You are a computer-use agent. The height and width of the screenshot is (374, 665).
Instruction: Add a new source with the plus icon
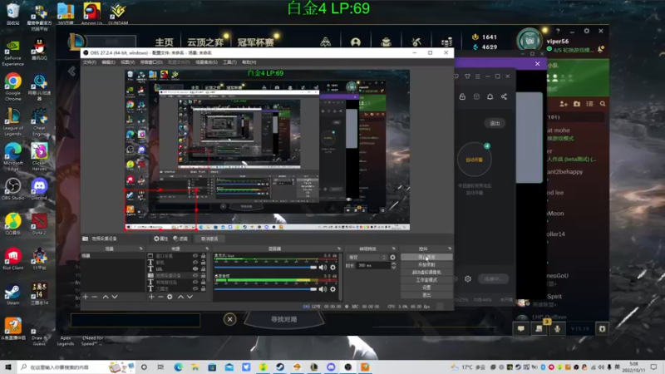pos(151,297)
